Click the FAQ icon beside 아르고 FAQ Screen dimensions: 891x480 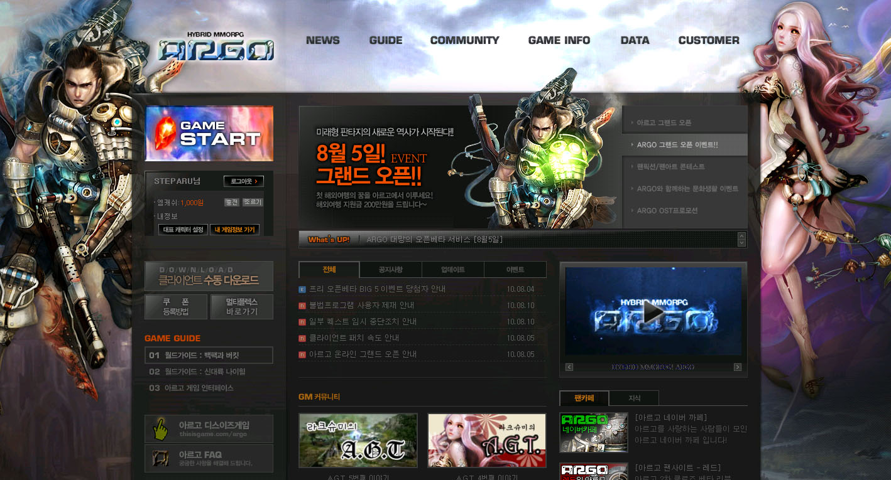[161, 458]
